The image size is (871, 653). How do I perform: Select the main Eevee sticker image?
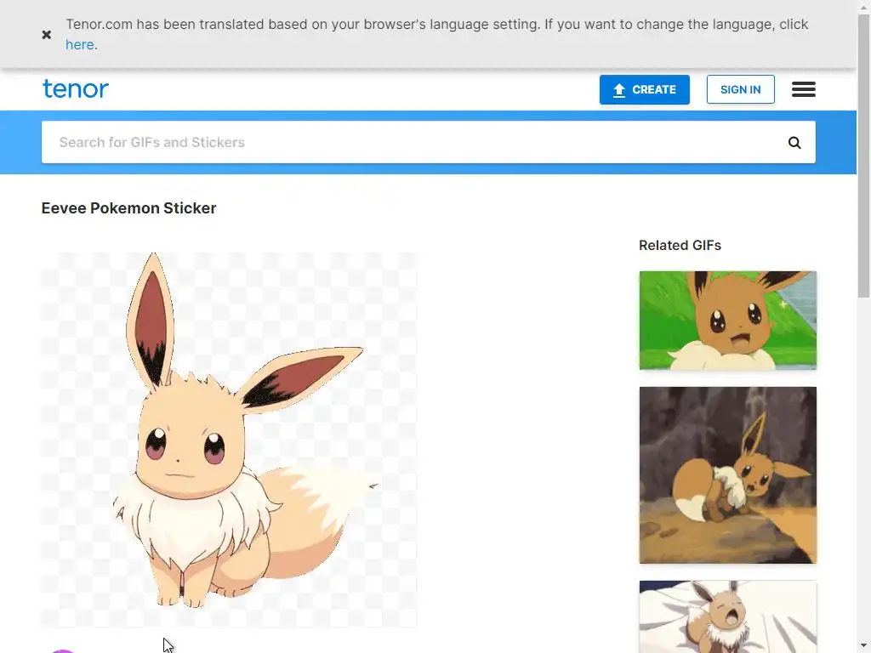[229, 440]
